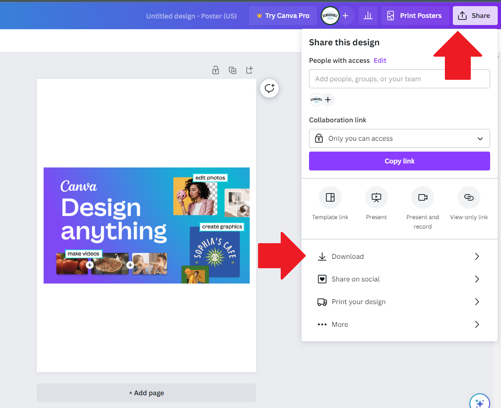Click the People with access label
Viewport: 501px width, 408px height.
tap(339, 60)
